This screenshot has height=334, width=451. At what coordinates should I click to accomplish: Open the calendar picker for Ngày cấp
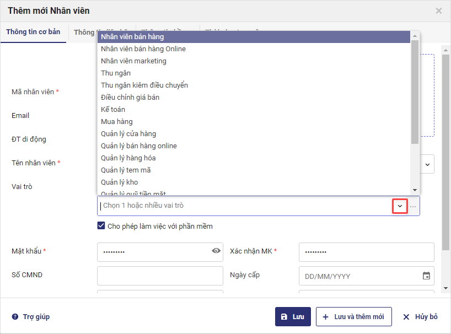pyautogui.click(x=426, y=276)
